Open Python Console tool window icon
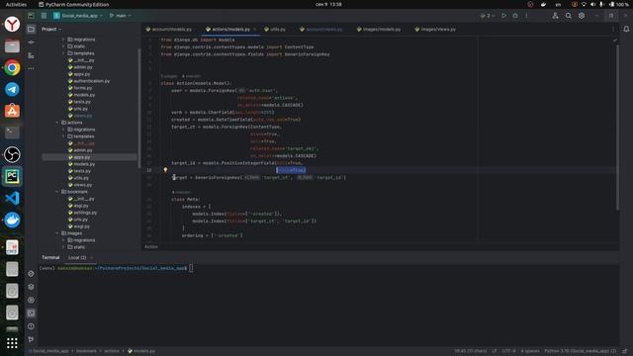The width and height of the screenshot is (633, 356). (x=31, y=274)
